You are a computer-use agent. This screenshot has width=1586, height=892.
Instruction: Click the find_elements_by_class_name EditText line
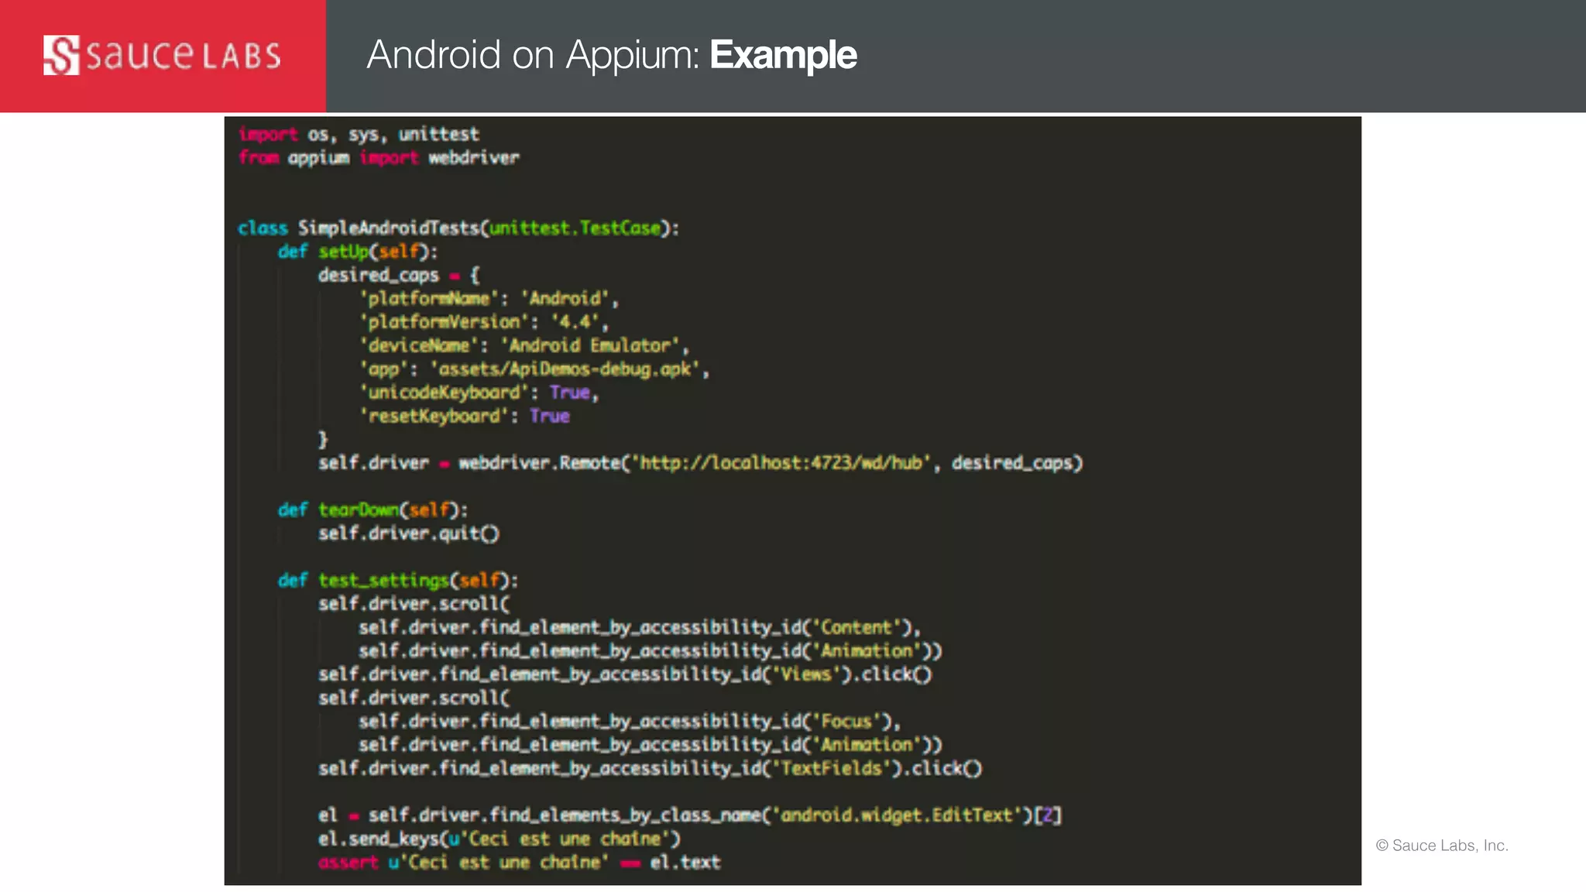point(690,815)
